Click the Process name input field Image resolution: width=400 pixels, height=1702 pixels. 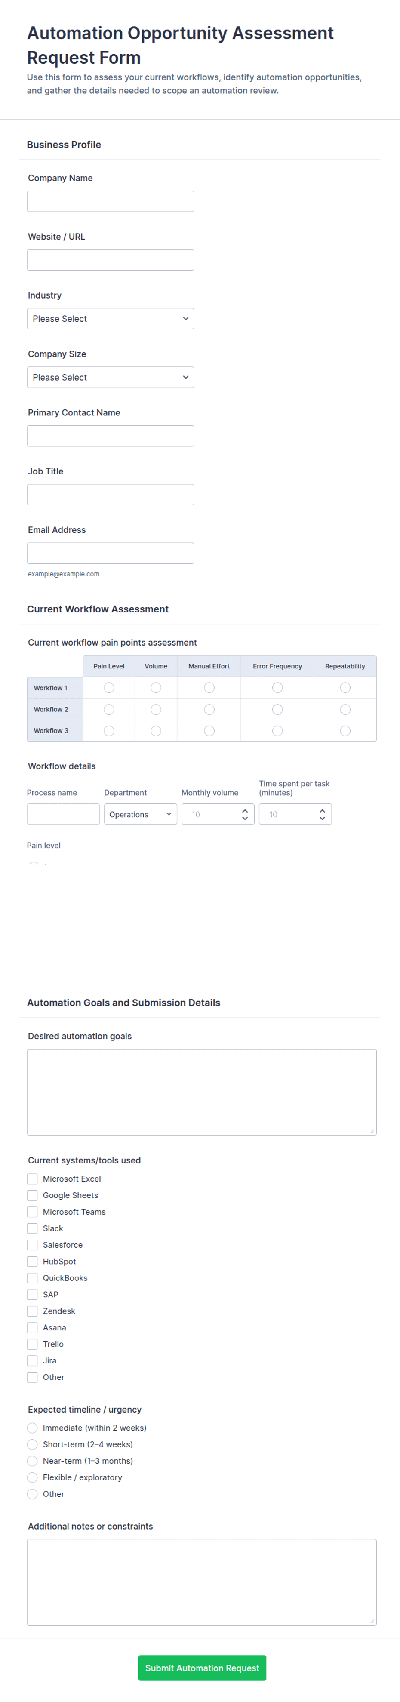[64, 814]
